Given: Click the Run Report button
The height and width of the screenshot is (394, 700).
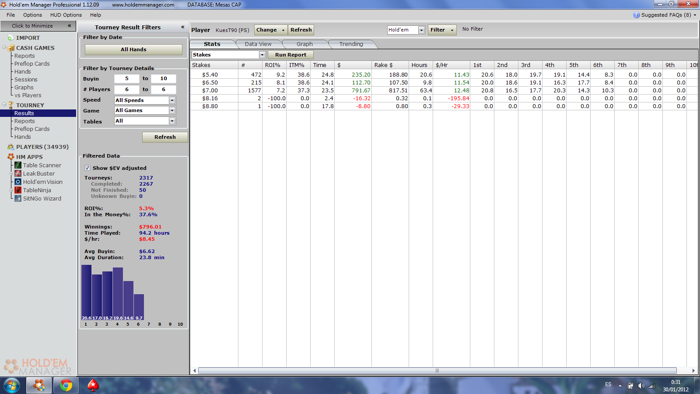Looking at the screenshot, I should (290, 55).
